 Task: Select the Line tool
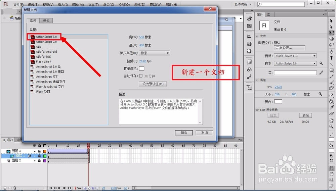click(332, 64)
